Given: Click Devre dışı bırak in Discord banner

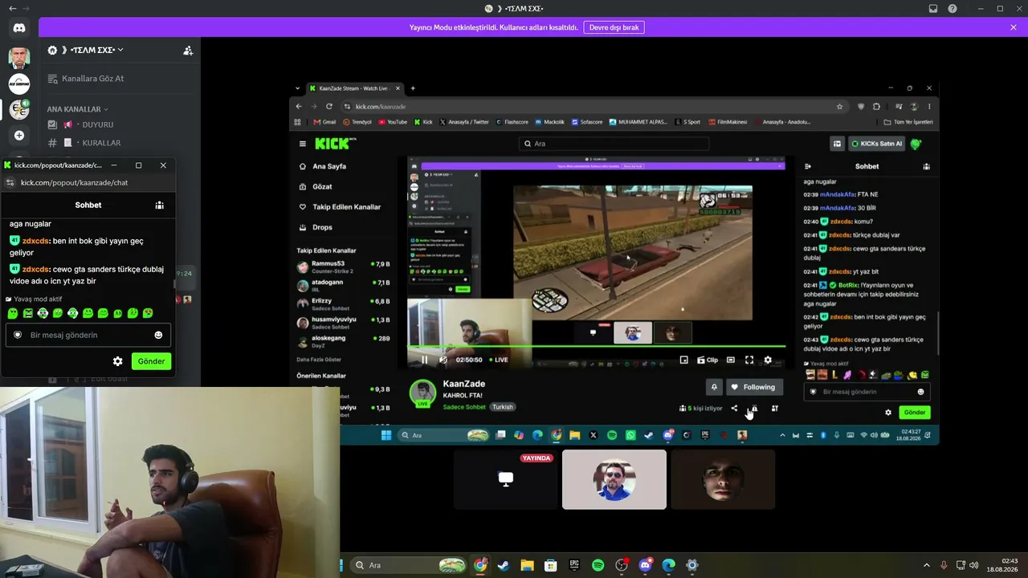Looking at the screenshot, I should click(614, 27).
